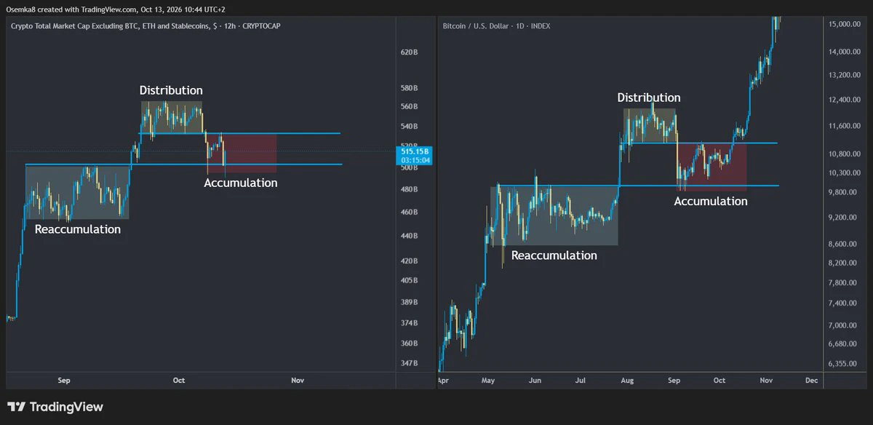This screenshot has height=425, width=873.
Task: Click the 560B price axis label
Action: tap(409, 106)
